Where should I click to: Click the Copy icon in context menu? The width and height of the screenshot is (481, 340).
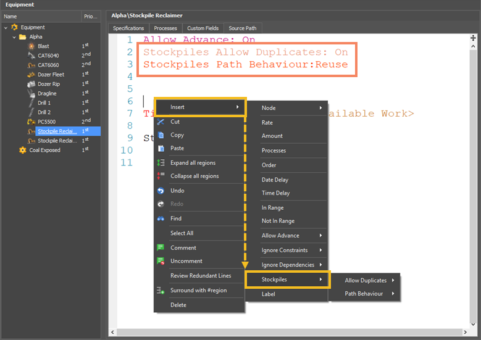point(161,135)
